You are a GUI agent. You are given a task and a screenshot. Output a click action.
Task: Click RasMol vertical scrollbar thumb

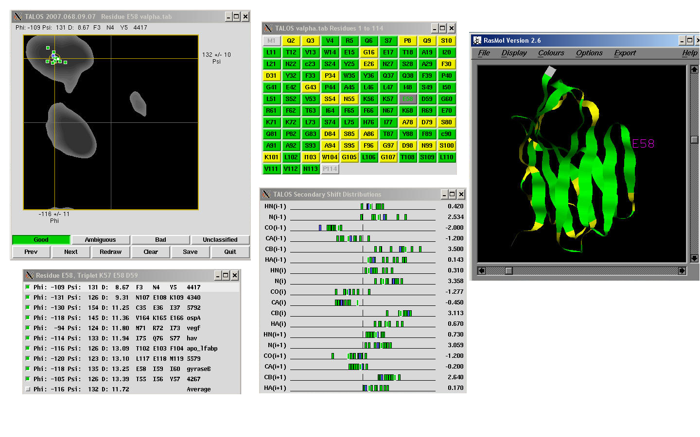pyautogui.click(x=695, y=140)
